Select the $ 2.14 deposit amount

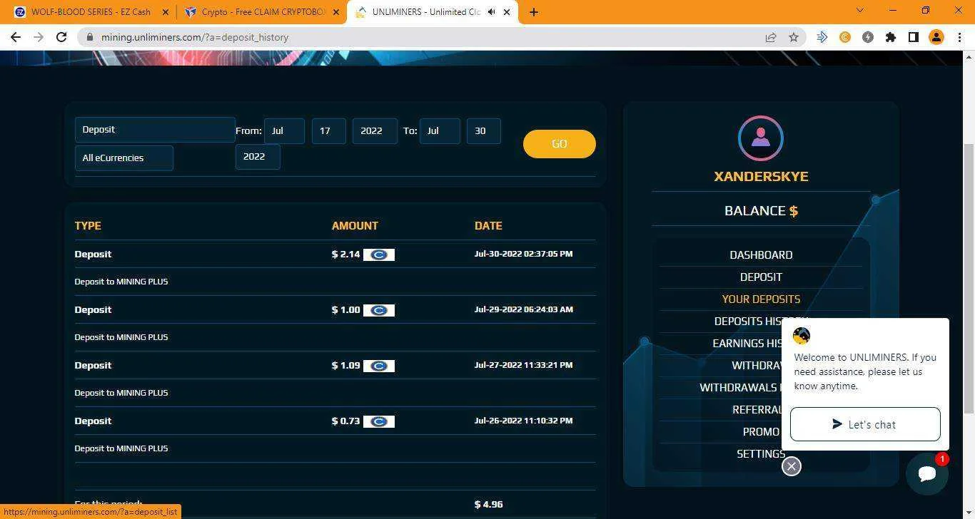pos(345,255)
